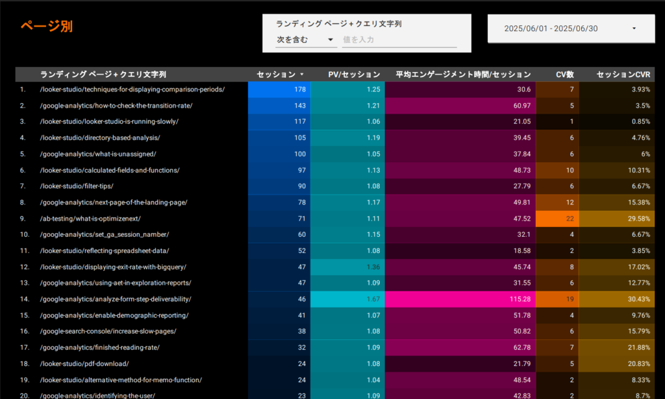Click the orange 22 CV count cell
665x399 pixels.
click(x=557, y=219)
